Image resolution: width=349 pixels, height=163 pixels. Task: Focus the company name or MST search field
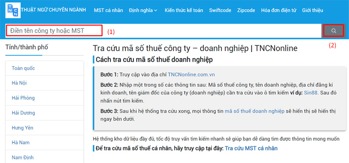click(164, 31)
